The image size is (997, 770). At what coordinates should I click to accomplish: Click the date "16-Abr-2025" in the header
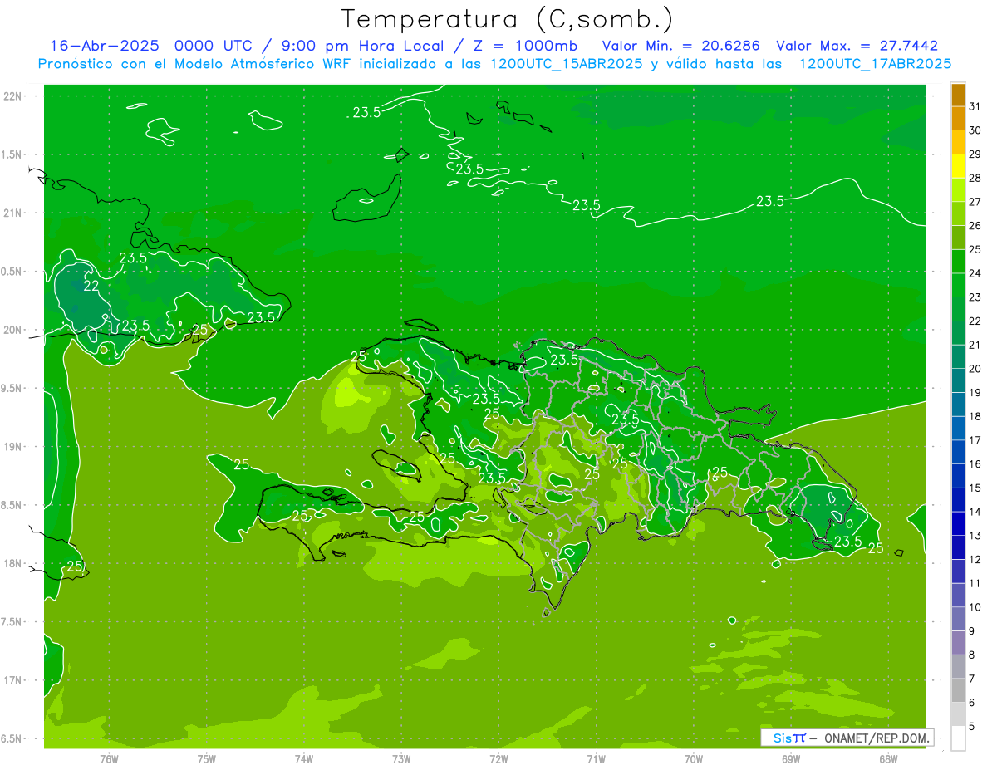pos(104,46)
